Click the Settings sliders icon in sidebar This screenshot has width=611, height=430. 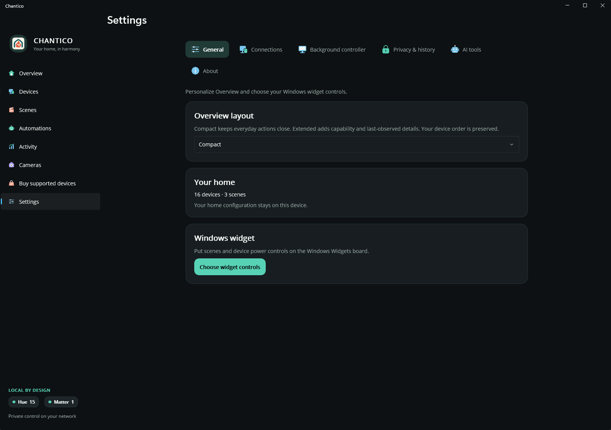tap(11, 202)
